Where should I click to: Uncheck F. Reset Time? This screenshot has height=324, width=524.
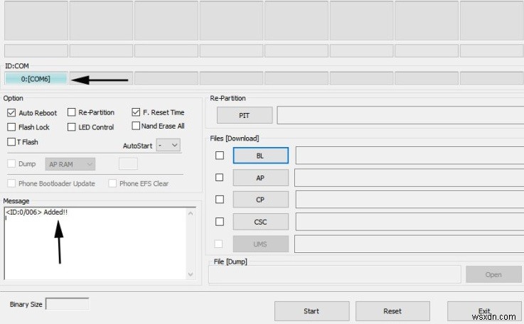pyautogui.click(x=136, y=112)
